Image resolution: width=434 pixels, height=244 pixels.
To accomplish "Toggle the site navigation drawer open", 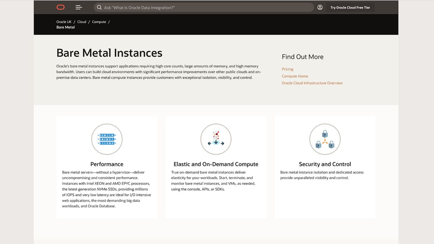I will point(79,7).
